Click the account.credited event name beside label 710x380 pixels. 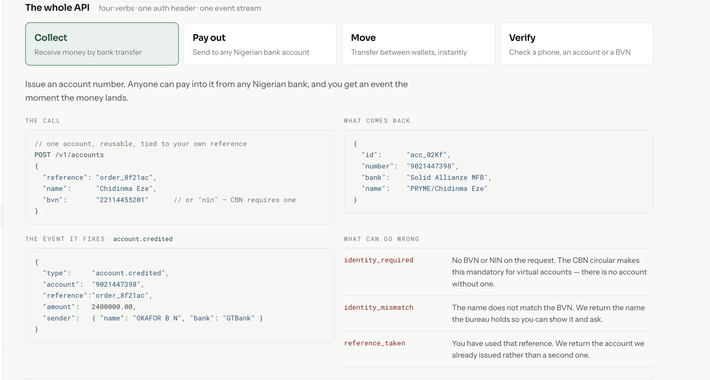[x=143, y=239]
